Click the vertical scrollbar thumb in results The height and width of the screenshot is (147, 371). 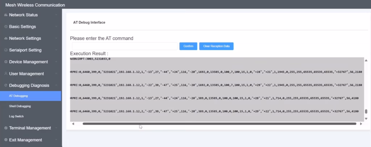[x=366, y=111]
